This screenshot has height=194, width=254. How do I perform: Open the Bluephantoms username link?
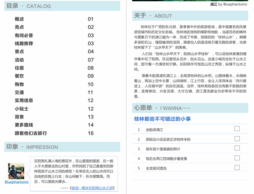click(x=17, y=182)
